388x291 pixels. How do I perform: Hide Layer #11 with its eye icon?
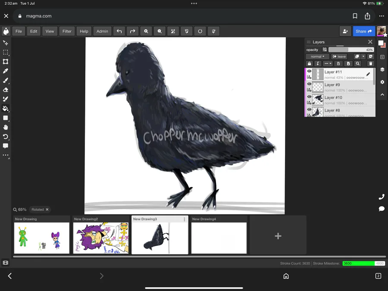(309, 71)
